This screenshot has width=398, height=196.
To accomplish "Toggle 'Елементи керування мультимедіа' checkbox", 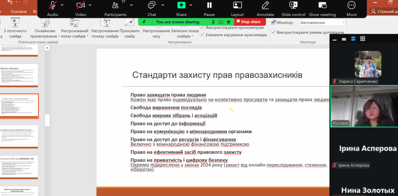I will tap(202, 35).
